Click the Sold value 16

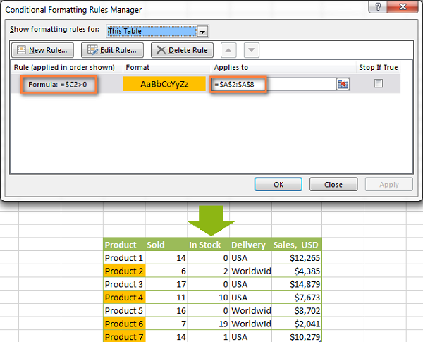click(x=166, y=311)
